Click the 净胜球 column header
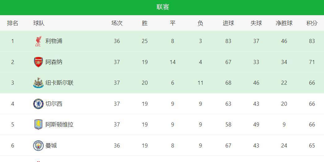Screen dimensions: 324x162 284,23
